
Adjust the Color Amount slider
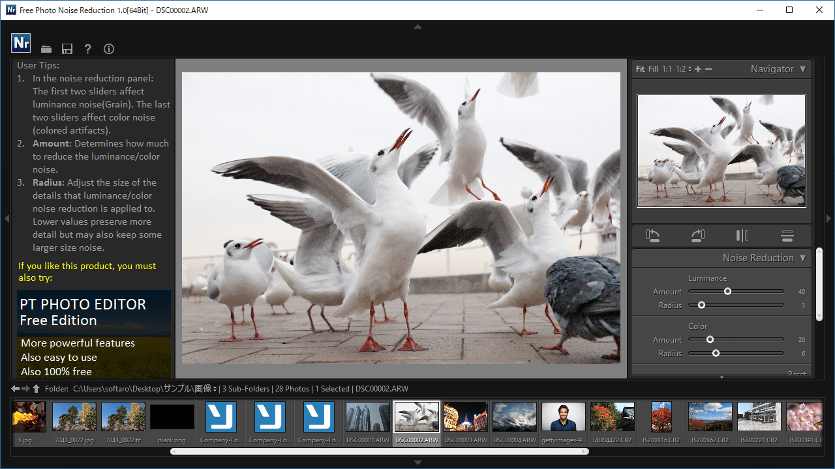pos(736,339)
